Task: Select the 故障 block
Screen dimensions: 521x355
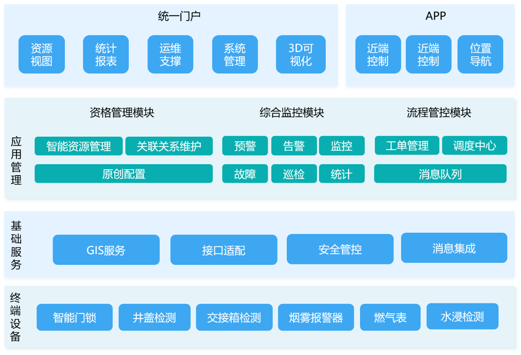Action: coord(245,174)
